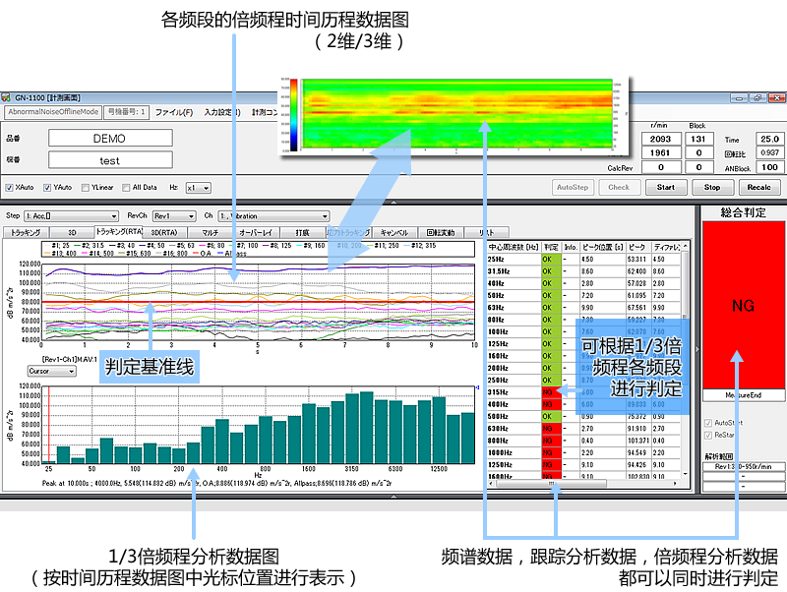Click the MeasureEnd status label
This screenshot has height=592, width=787.
(x=744, y=395)
